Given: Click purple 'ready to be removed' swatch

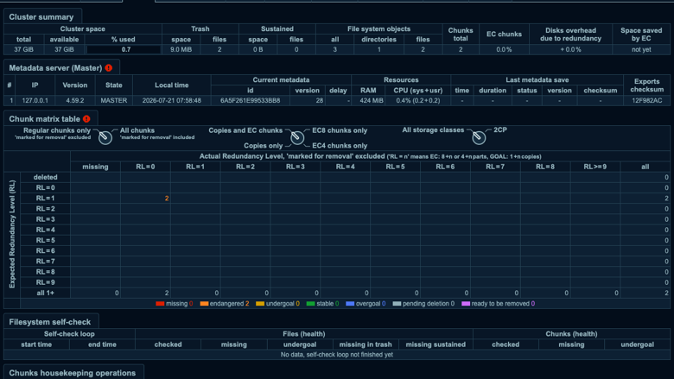Looking at the screenshot, I should 466,303.
